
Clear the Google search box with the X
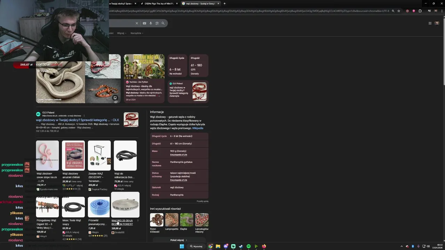[x=137, y=23]
